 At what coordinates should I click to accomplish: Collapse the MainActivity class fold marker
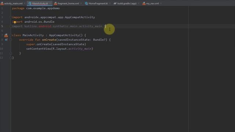tap(11, 35)
